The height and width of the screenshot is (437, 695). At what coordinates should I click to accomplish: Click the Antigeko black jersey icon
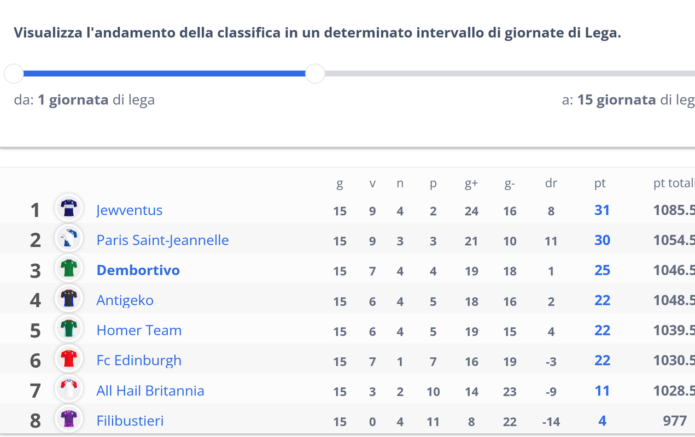click(x=69, y=298)
